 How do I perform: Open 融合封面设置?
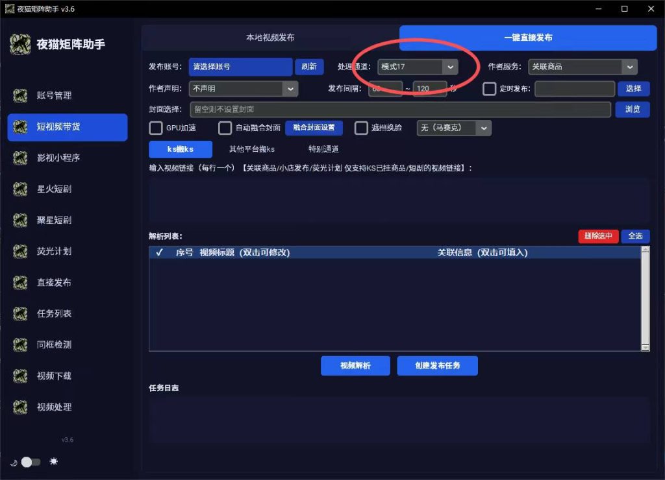(314, 128)
